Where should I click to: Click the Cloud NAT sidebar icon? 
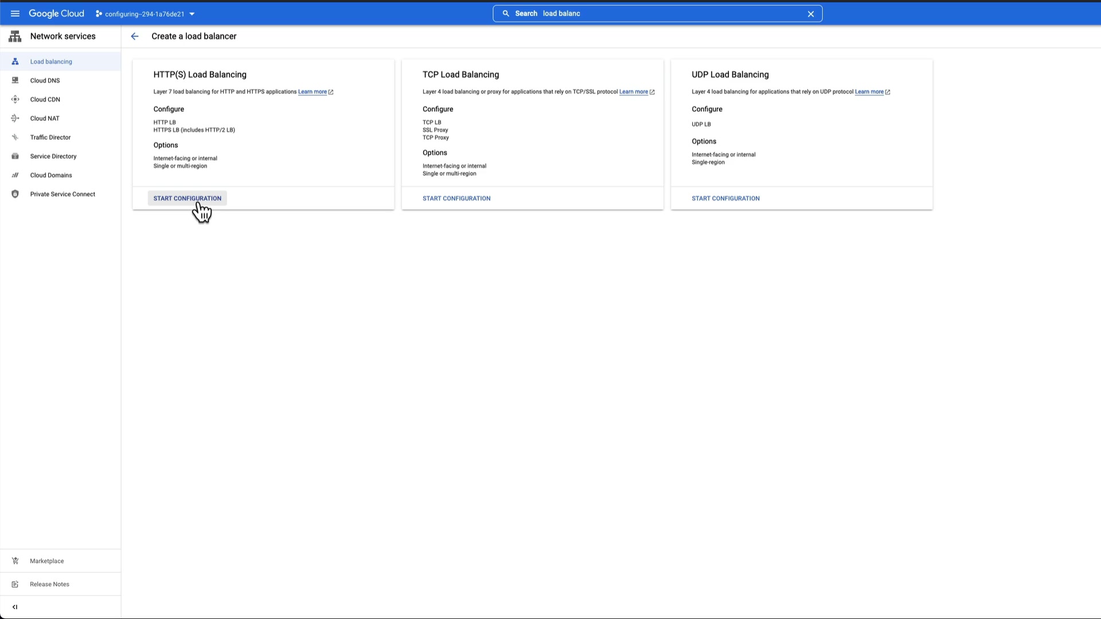(x=15, y=119)
